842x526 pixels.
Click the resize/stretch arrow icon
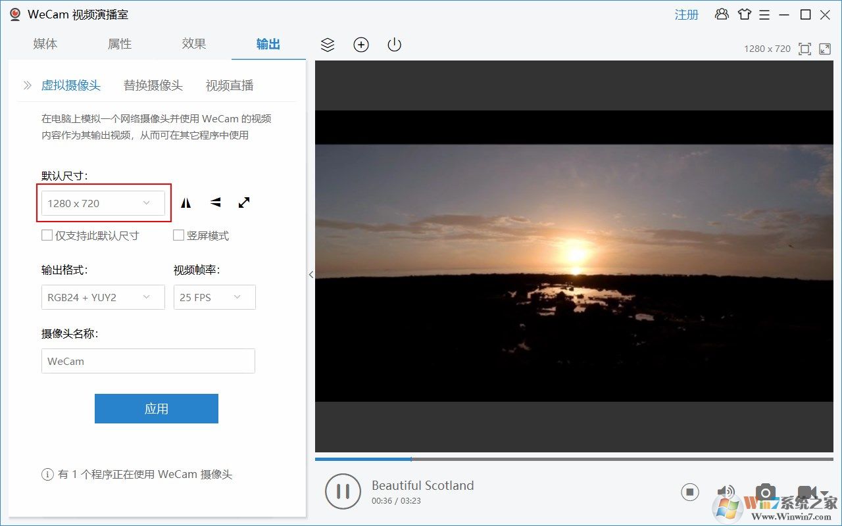click(x=244, y=203)
